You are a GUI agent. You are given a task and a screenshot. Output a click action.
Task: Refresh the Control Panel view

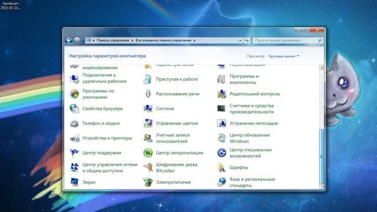coord(247,41)
